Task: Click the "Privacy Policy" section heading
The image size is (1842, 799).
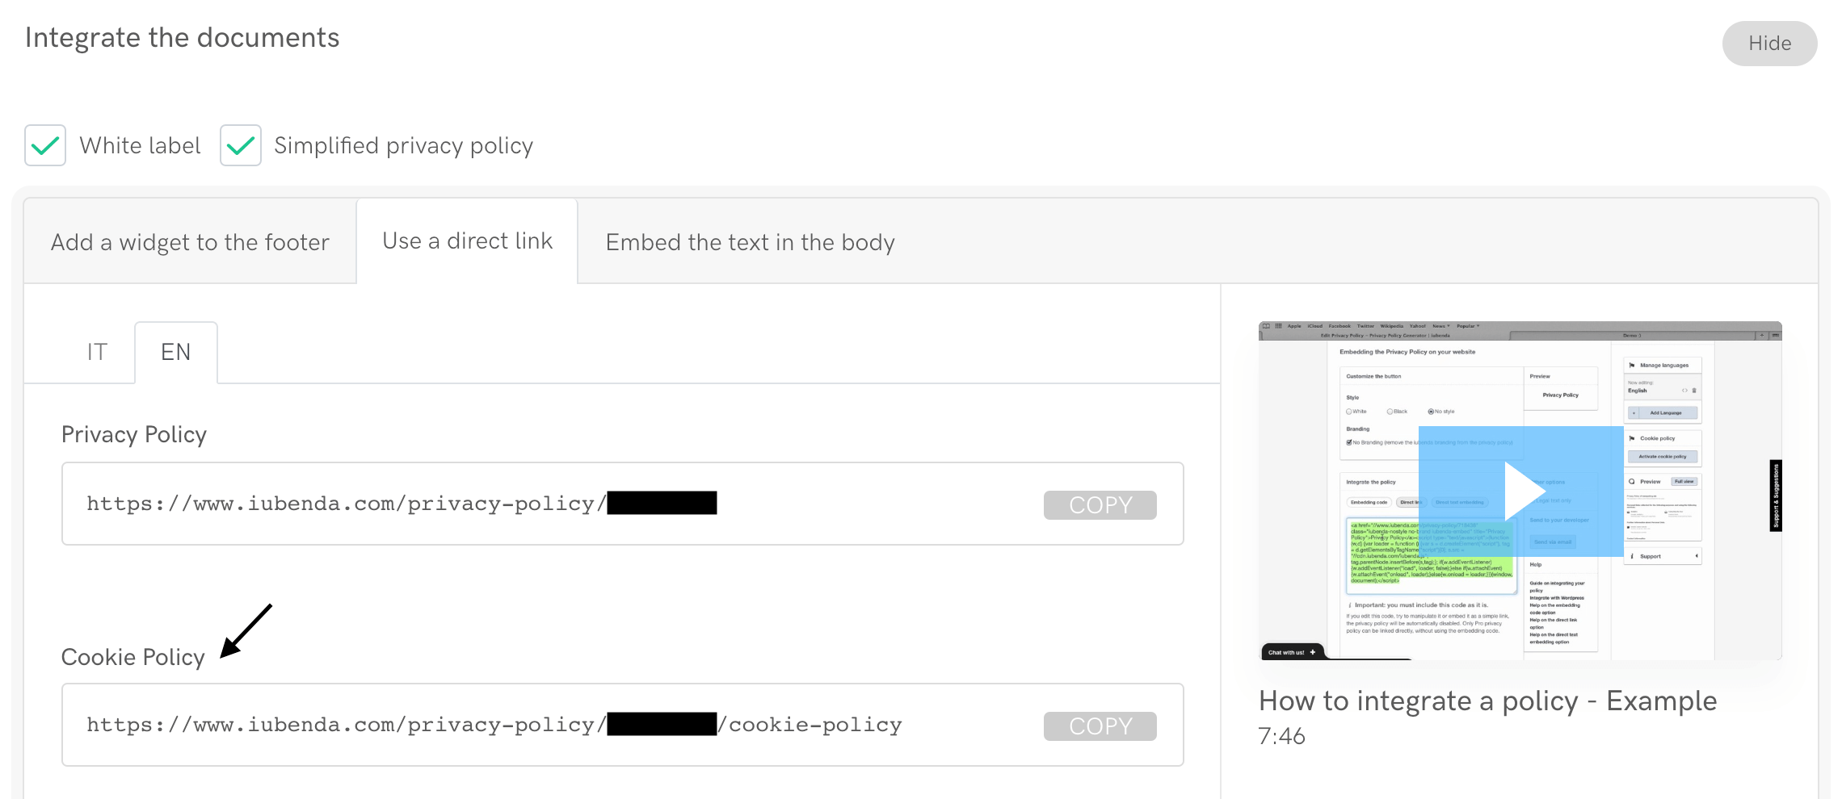Action: (x=134, y=433)
